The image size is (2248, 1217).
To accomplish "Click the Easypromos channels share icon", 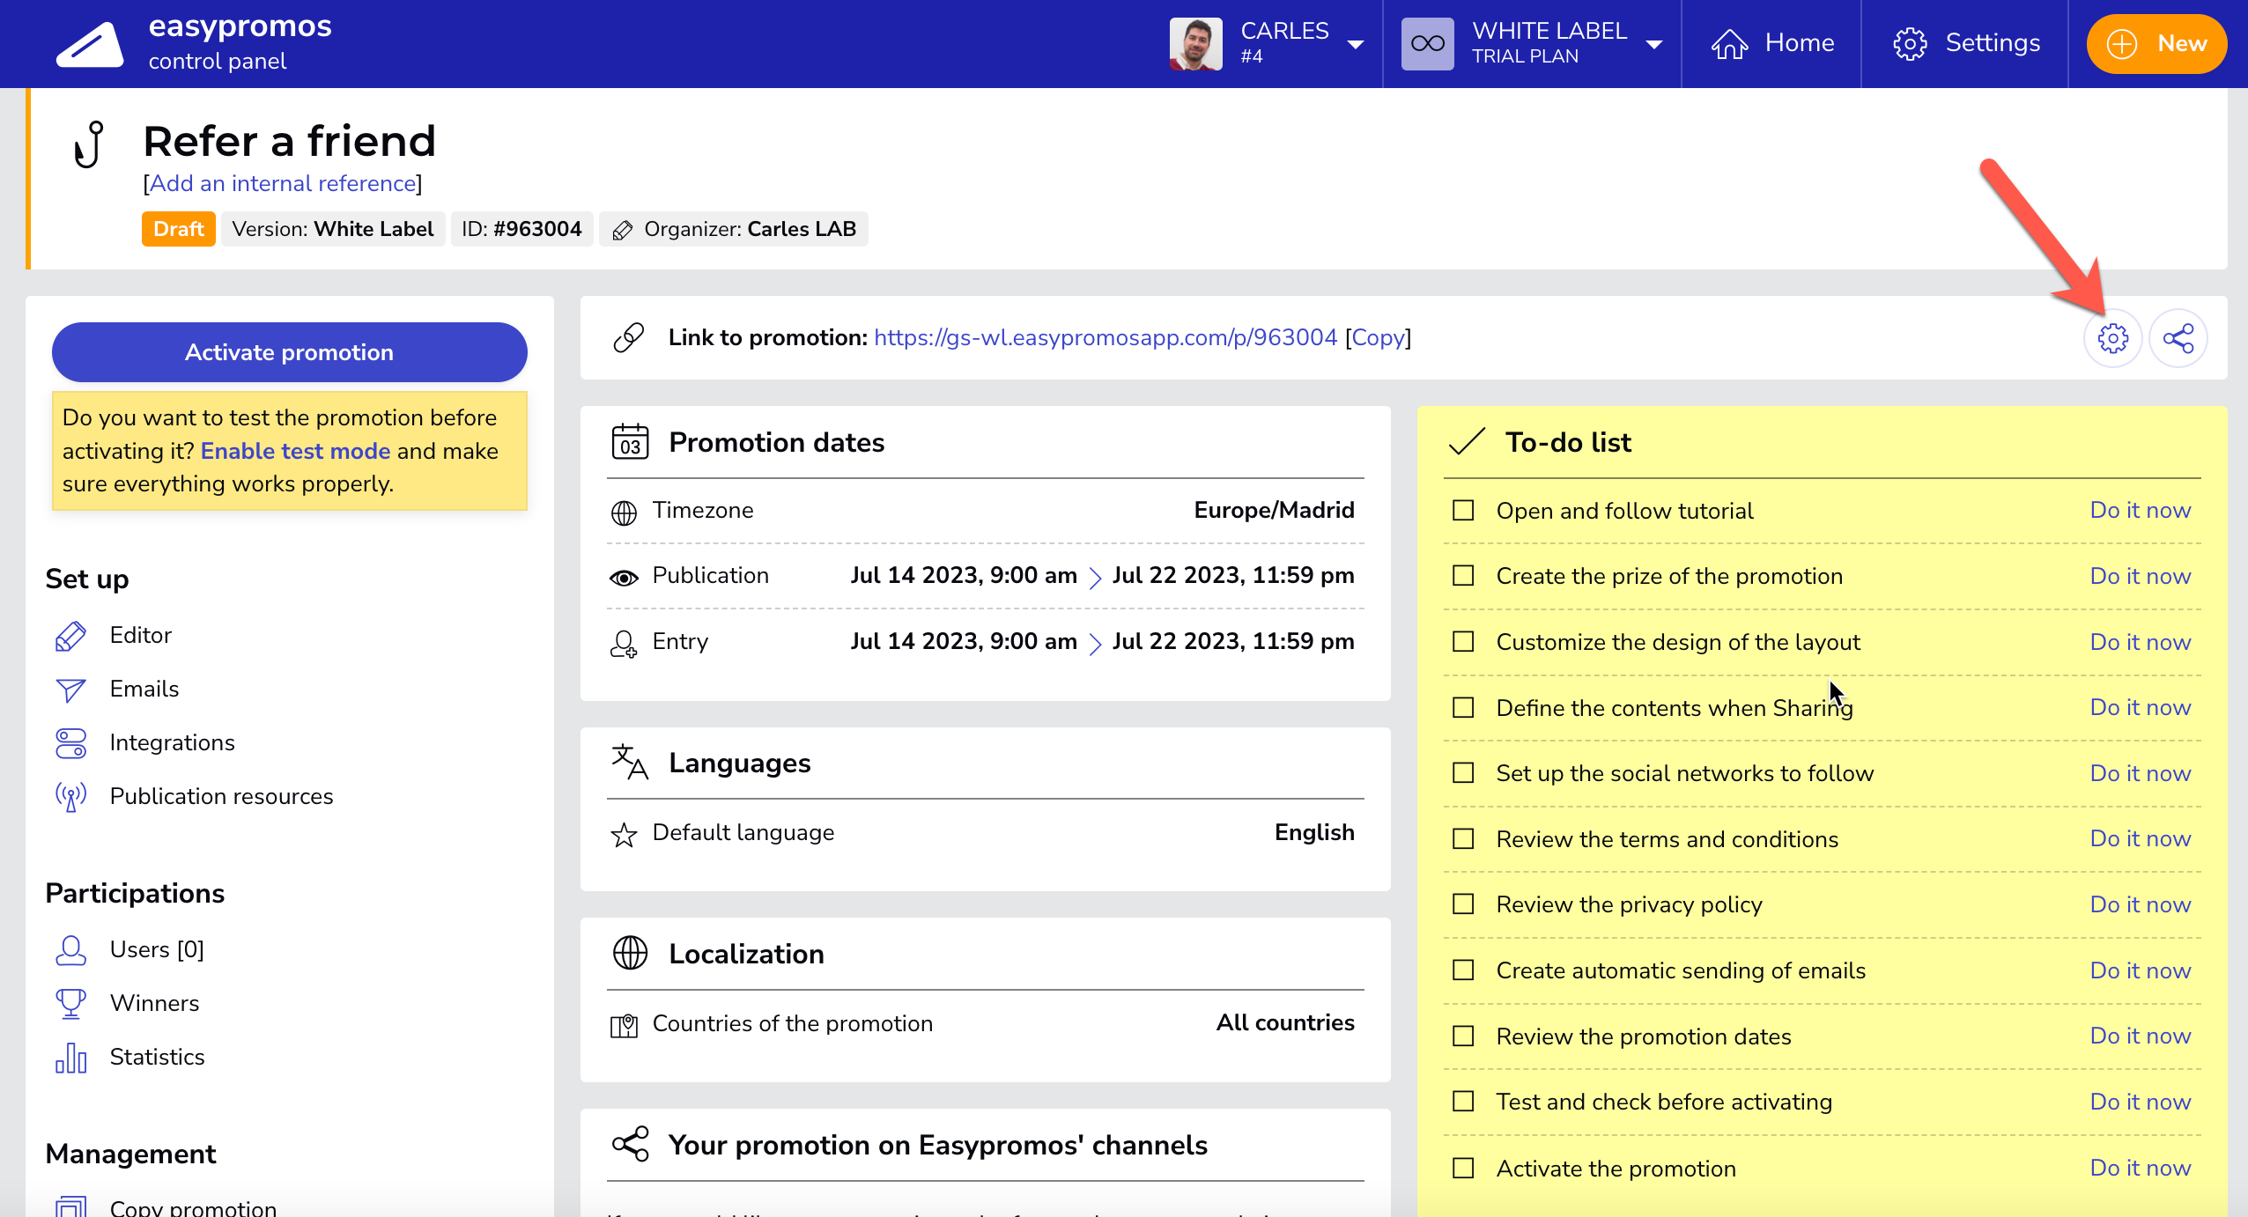I will pyautogui.click(x=630, y=1144).
